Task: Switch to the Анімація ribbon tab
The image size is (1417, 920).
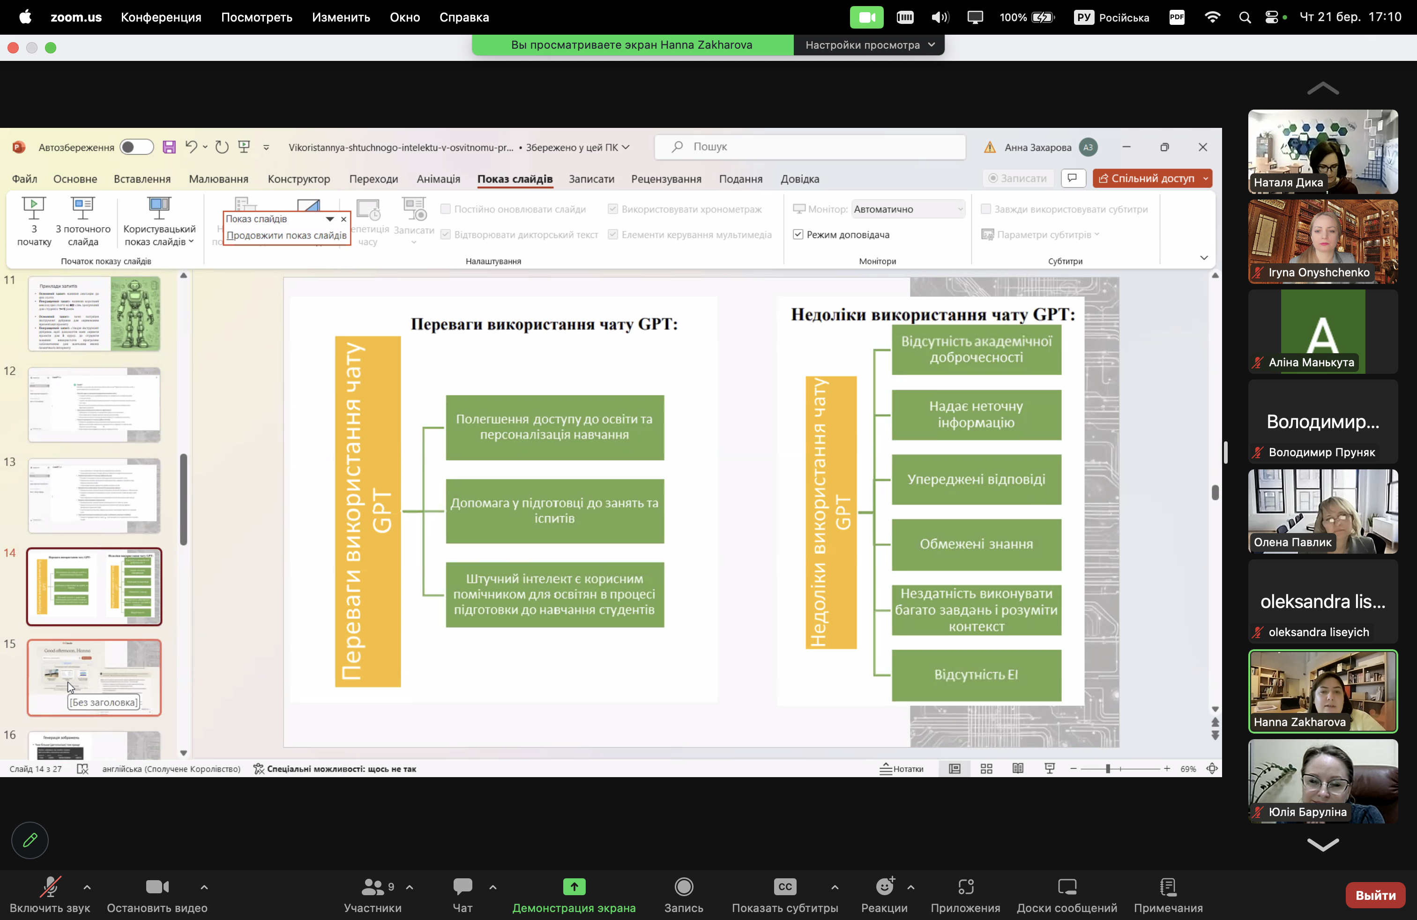Action: [438, 179]
